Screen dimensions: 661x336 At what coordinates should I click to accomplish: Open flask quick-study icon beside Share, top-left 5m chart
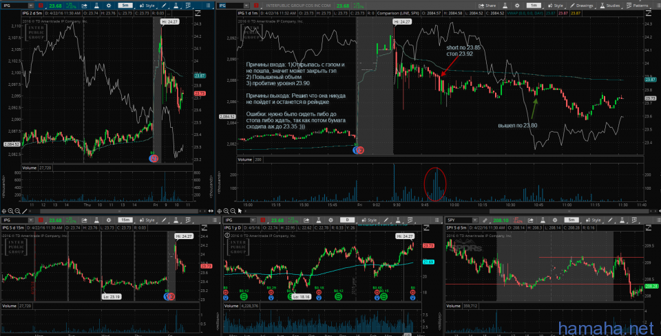click(x=96, y=6)
